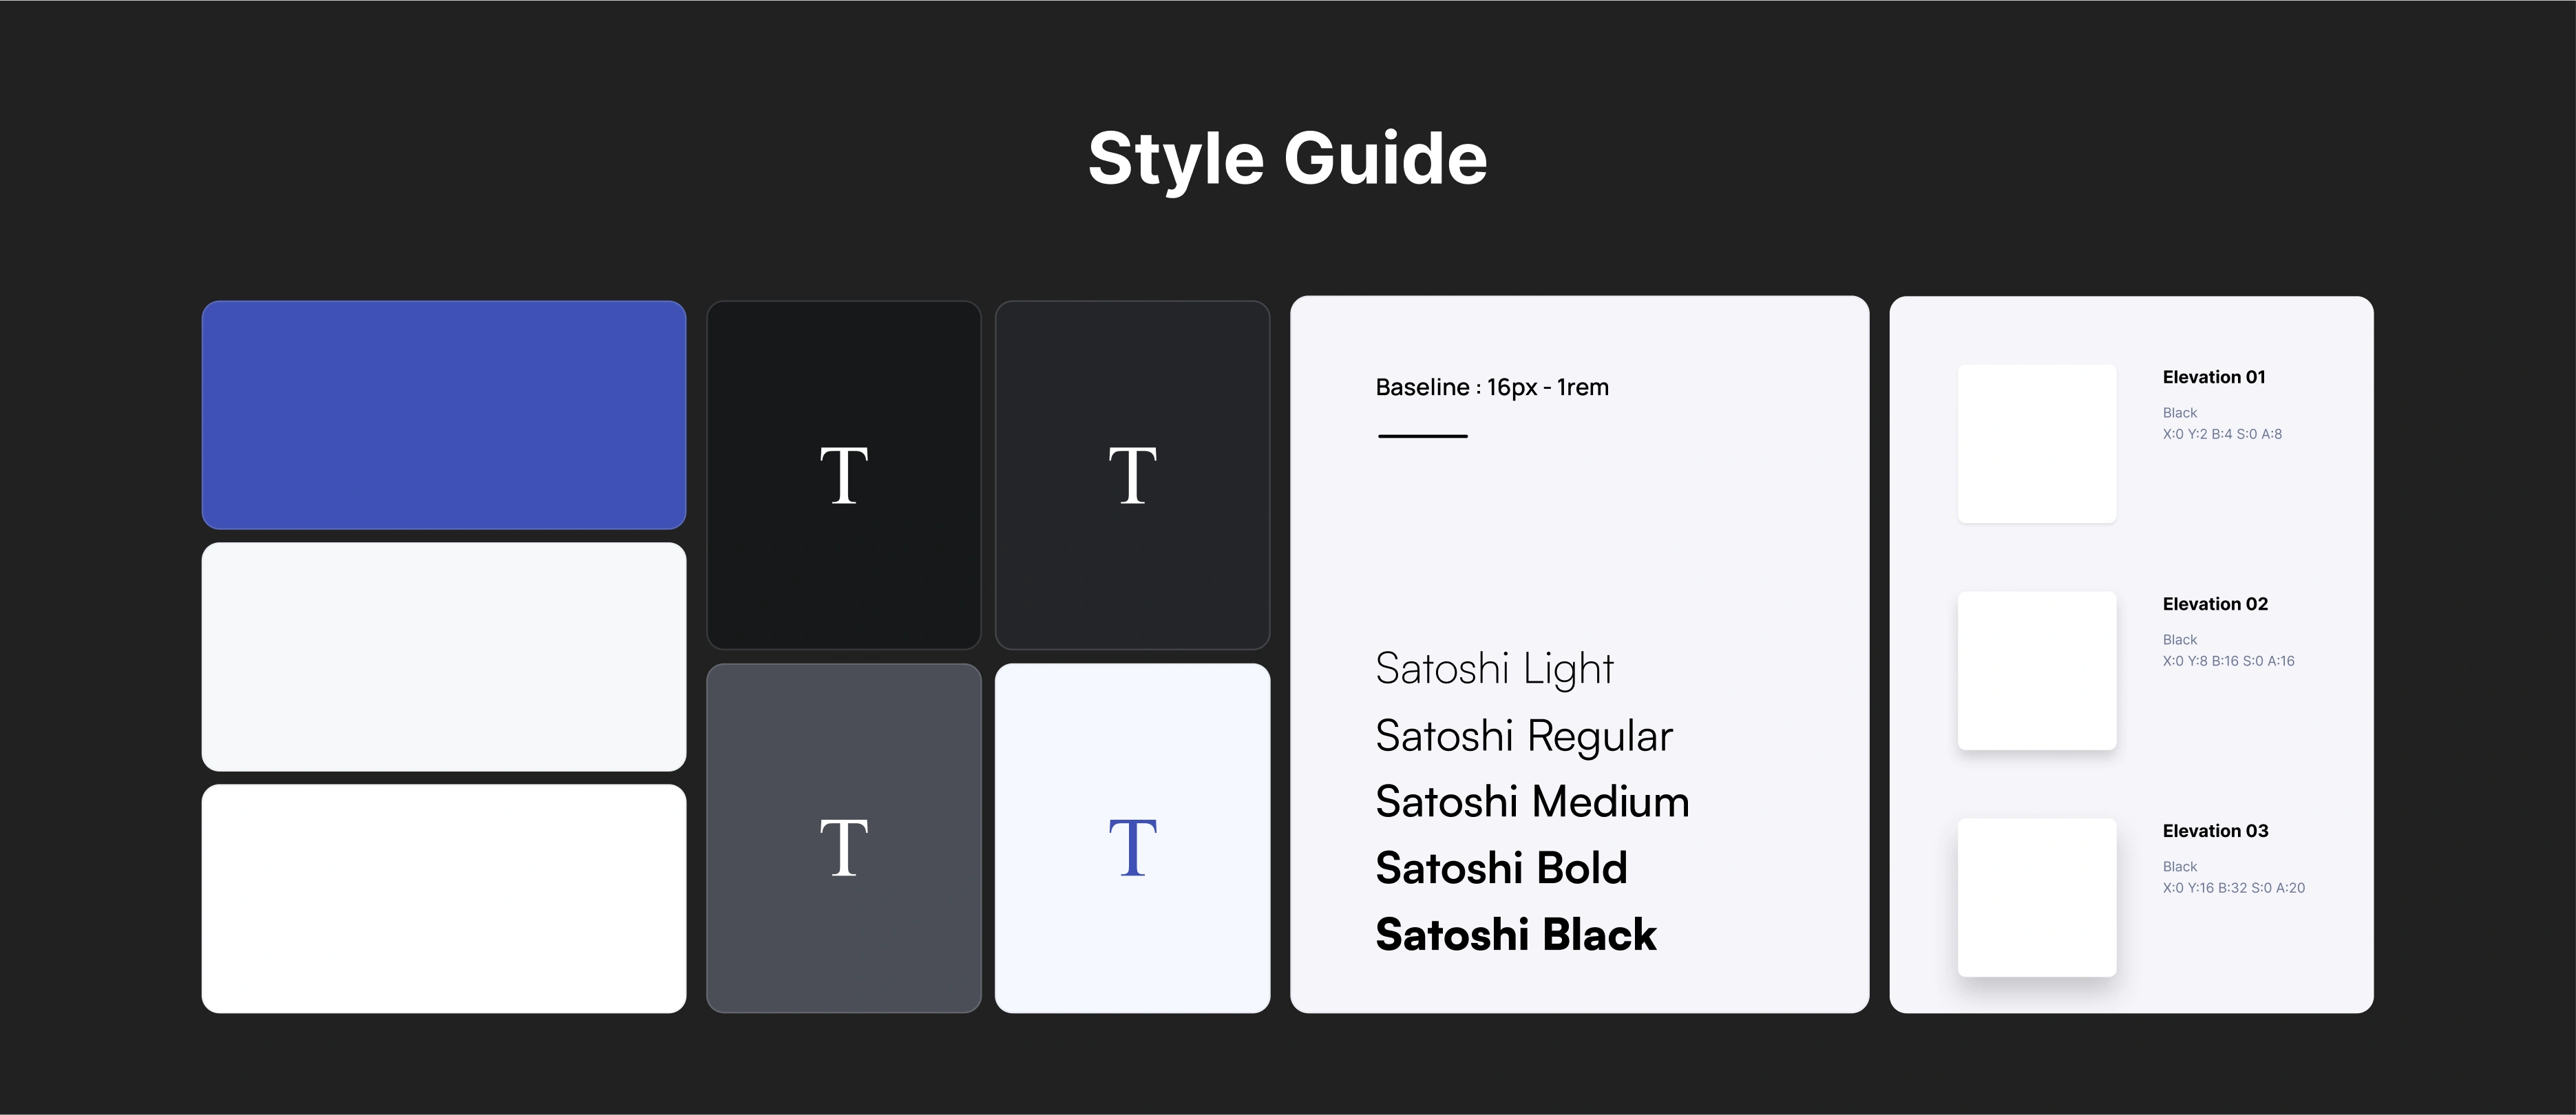The image size is (2576, 1115).
Task: Choose the Satoshi Regular font sample
Action: (x=1523, y=736)
